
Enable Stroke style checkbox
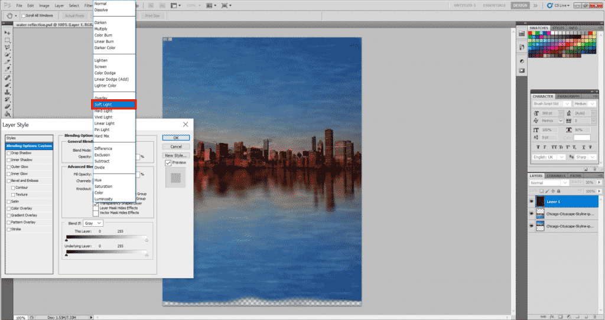pyautogui.click(x=8, y=230)
